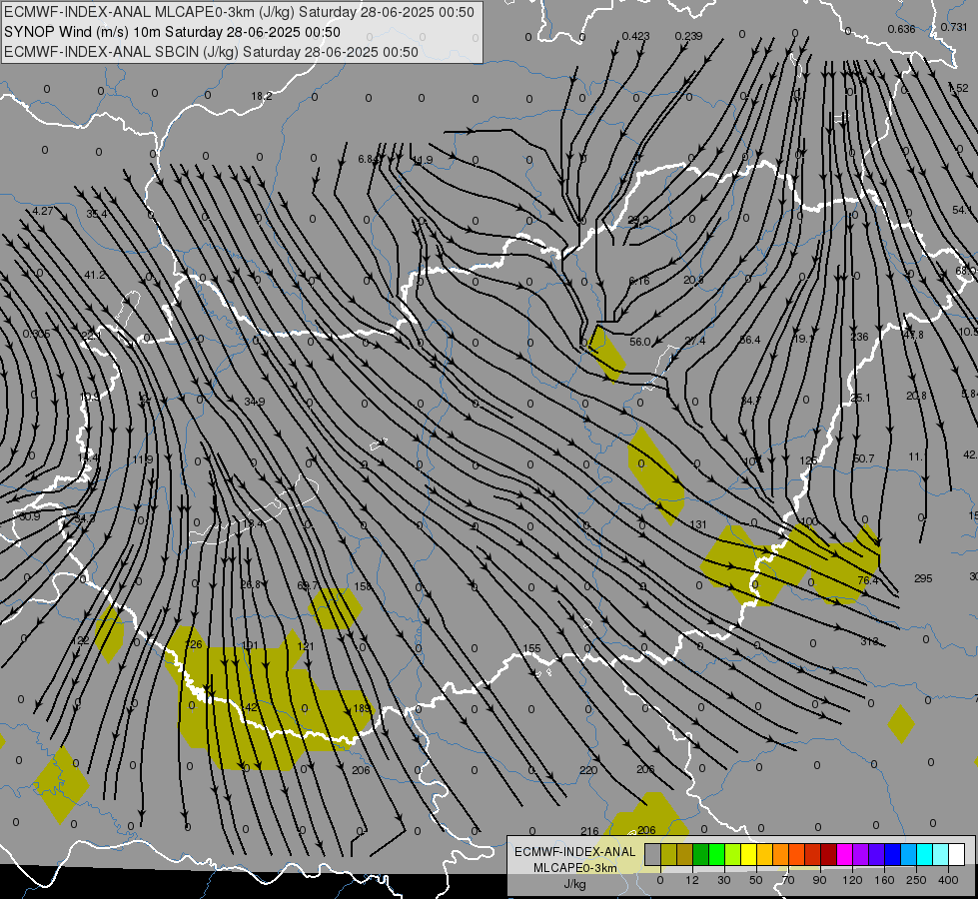Viewport: 978px width, 899px height.
Task: Click the gray swatch in the MLCAPE legend
Action: pos(652,854)
